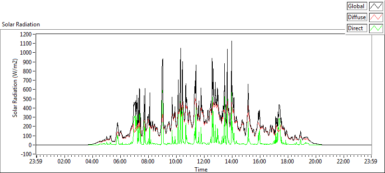Click the 02:00 x-axis tick label
The height and width of the screenshot is (173, 385).
64,161
